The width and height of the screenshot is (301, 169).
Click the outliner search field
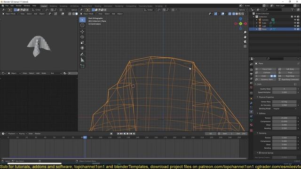(274, 9)
